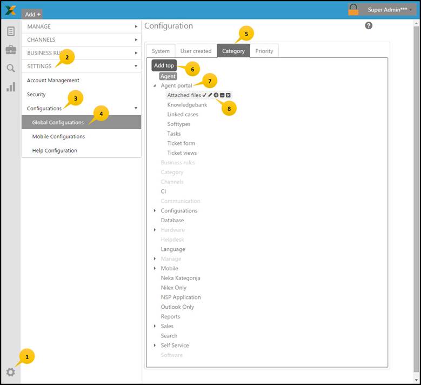Viewport: 421px width, 385px height.
Task: Click the X delete icon beside Attached files
Action: tap(228, 95)
